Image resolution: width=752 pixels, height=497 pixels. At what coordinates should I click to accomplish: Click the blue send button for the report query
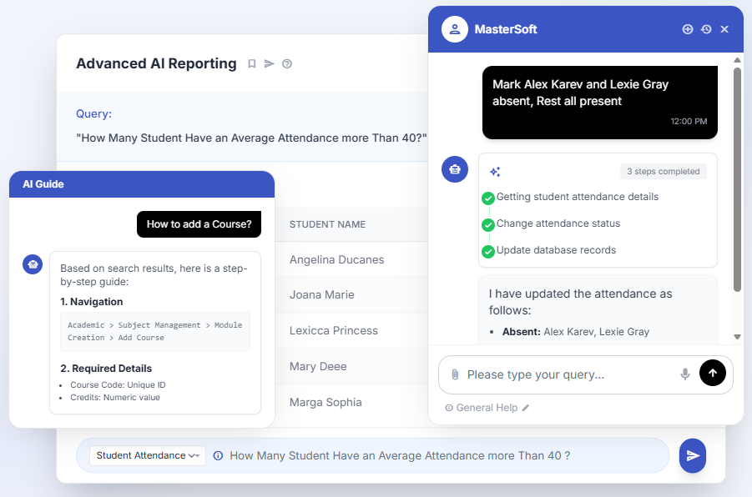(693, 455)
